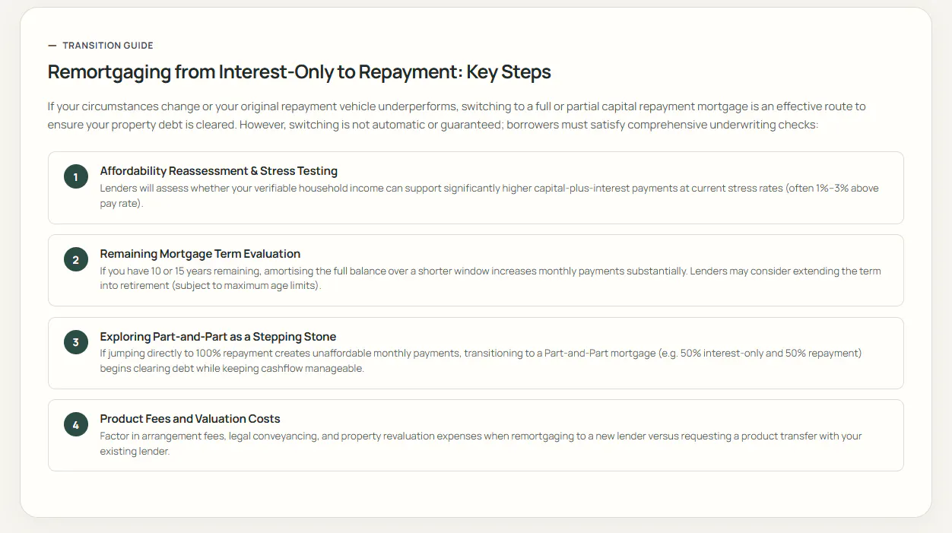
Task: Click the Product Fees step card
Action: [476, 436]
